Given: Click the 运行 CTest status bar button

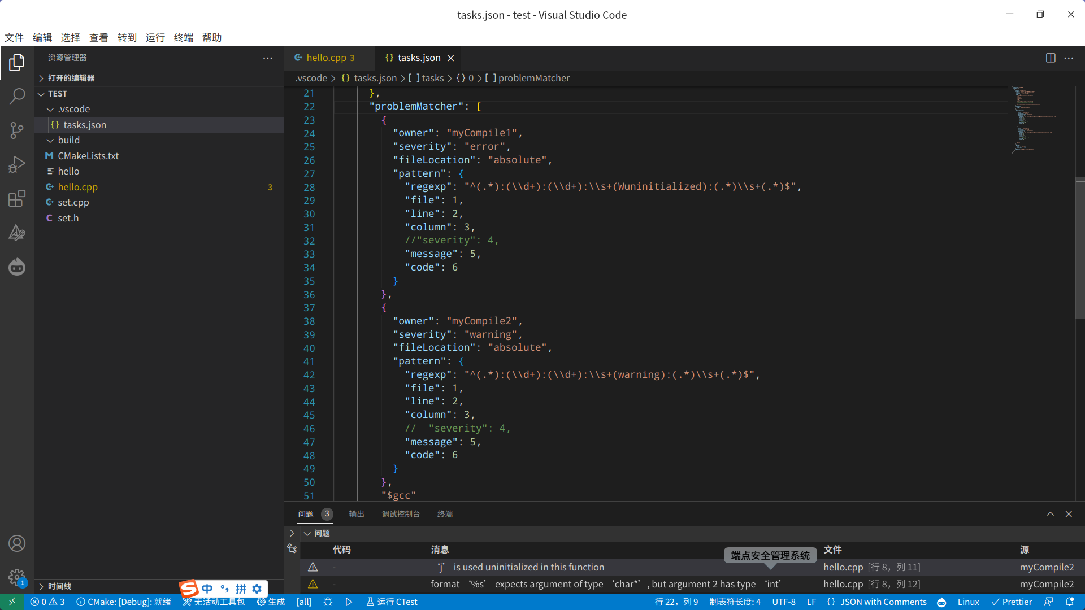Looking at the screenshot, I should (392, 602).
